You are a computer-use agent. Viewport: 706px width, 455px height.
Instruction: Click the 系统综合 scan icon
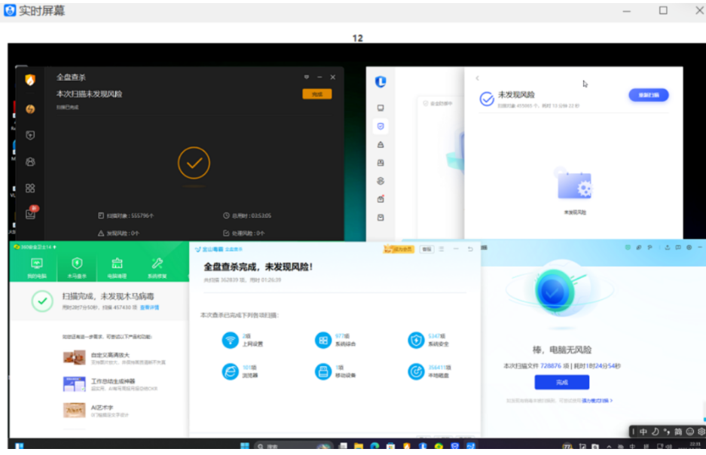tap(322, 340)
